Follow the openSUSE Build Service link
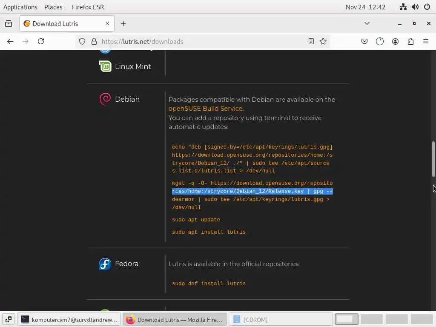Image resolution: width=436 pixels, height=327 pixels. [x=206, y=109]
